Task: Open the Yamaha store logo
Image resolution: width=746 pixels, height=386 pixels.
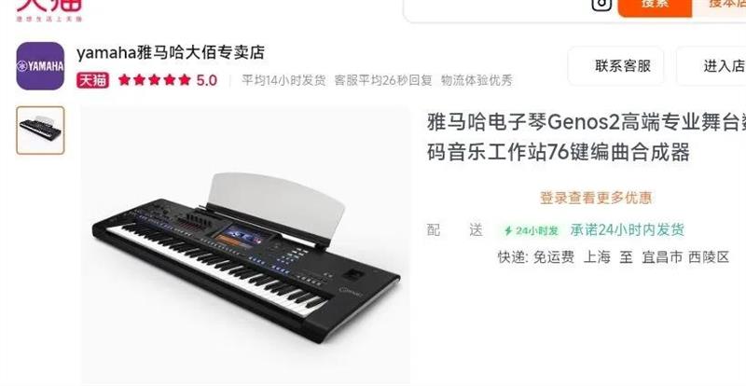Action: click(x=40, y=66)
